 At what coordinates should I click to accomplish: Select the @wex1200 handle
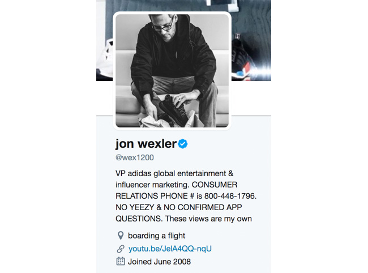coord(135,157)
